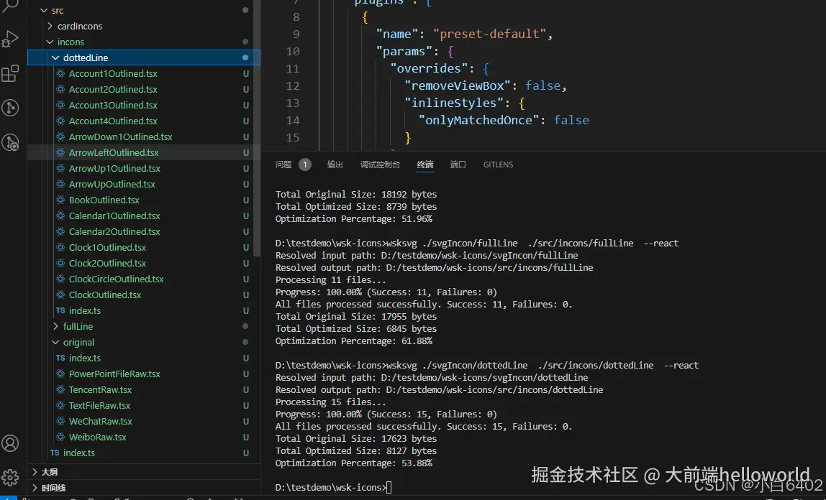Image resolution: width=826 pixels, height=500 pixels.
Task: Collapse the src folder
Action: tap(45, 11)
